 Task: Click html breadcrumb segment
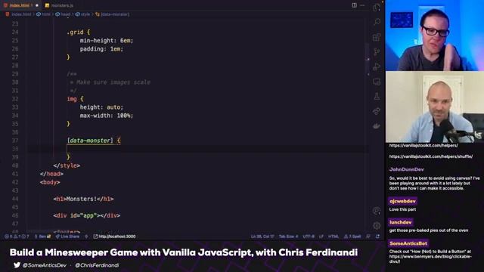tap(44, 14)
